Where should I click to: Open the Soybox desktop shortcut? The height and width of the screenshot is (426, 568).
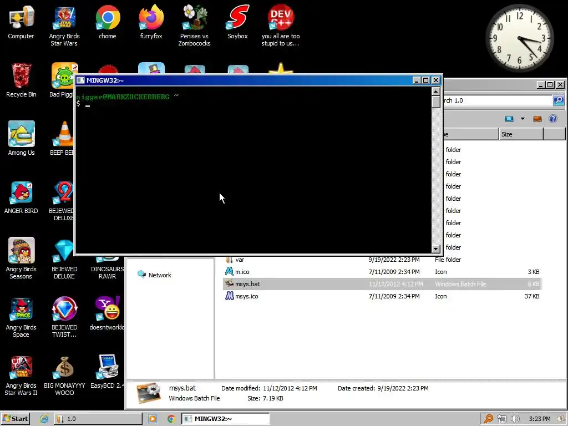[237, 22]
